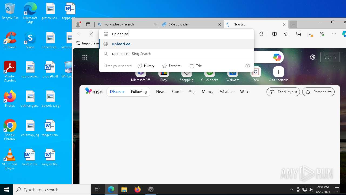346x195 pixels.
Task: Select the Discover feed tab
Action: pyautogui.click(x=117, y=92)
